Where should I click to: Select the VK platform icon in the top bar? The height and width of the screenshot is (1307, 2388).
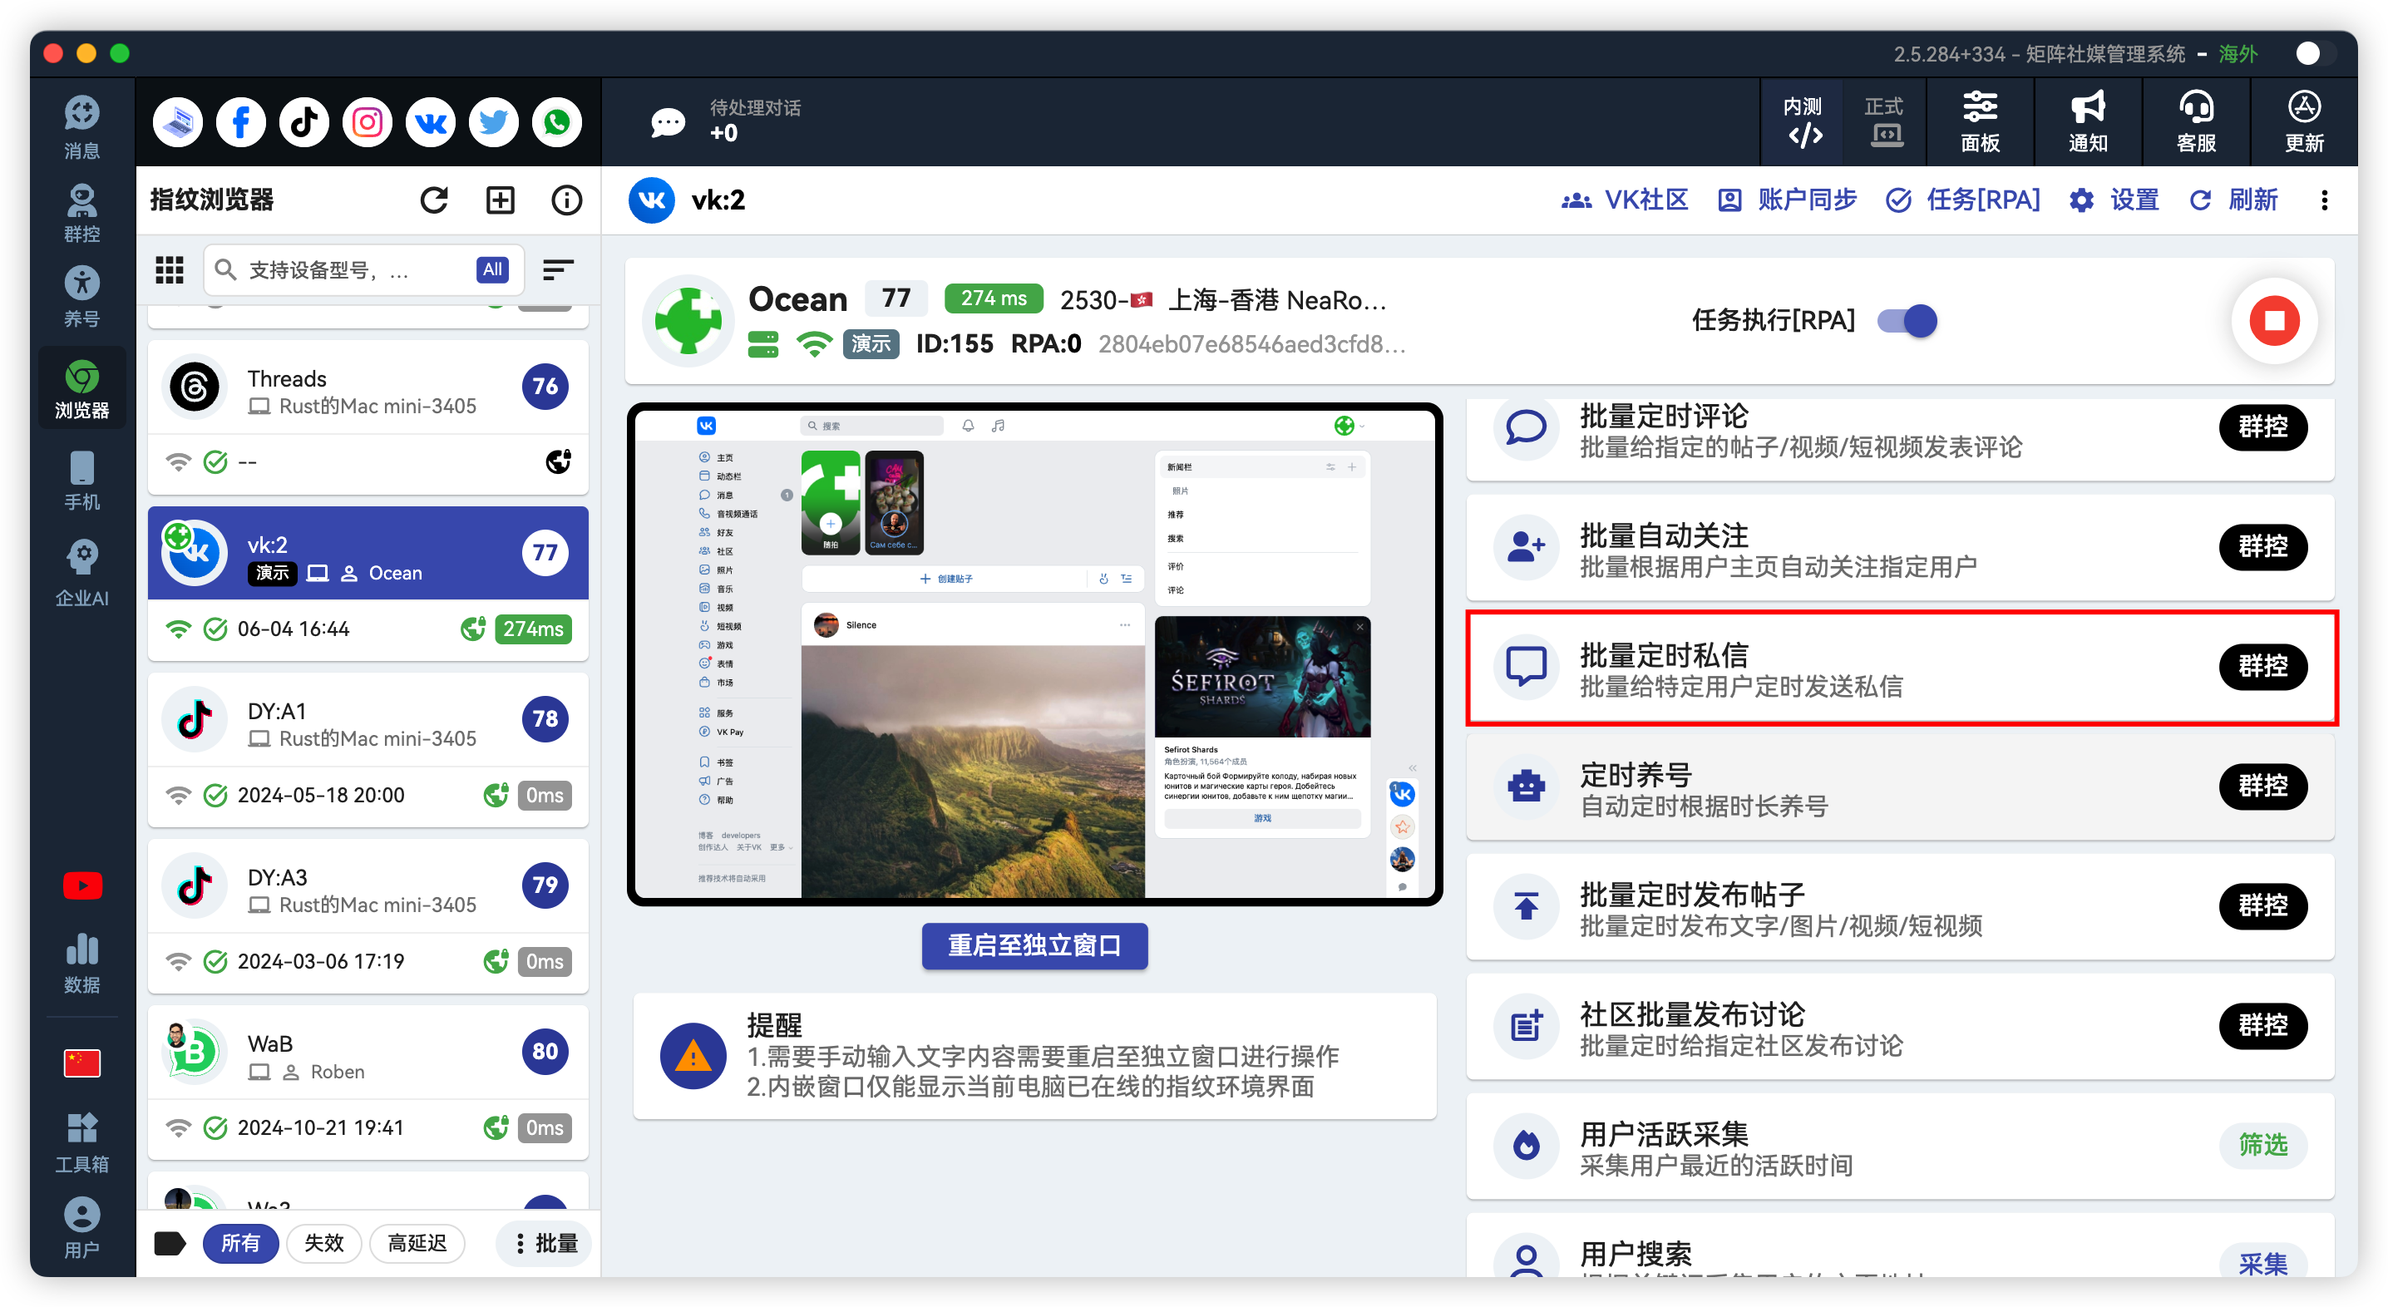(430, 121)
